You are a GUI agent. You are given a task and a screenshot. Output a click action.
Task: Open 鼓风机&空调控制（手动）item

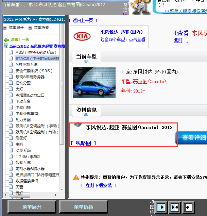[x=37, y=126]
